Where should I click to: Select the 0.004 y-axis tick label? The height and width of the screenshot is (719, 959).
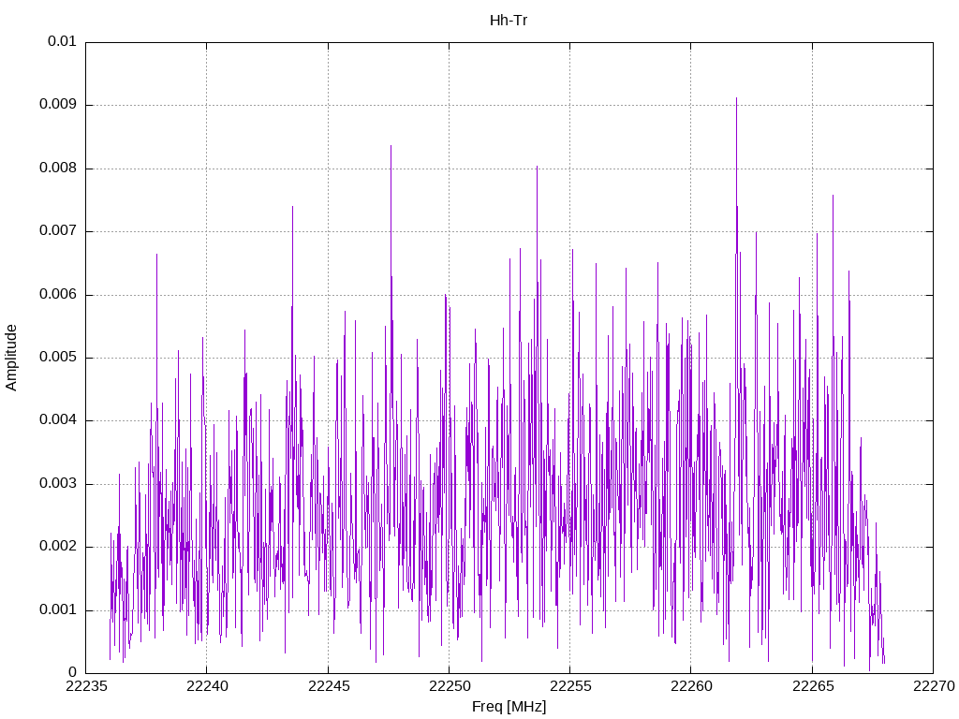(57, 420)
